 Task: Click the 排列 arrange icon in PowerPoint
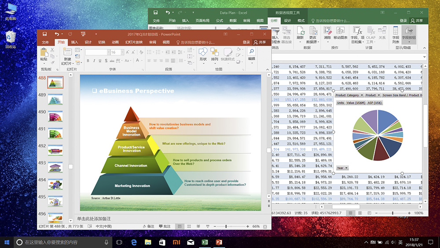click(215, 54)
